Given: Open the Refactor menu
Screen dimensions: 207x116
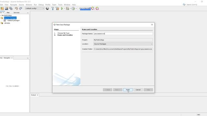Looking at the screenshot, I should tap(29, 5).
